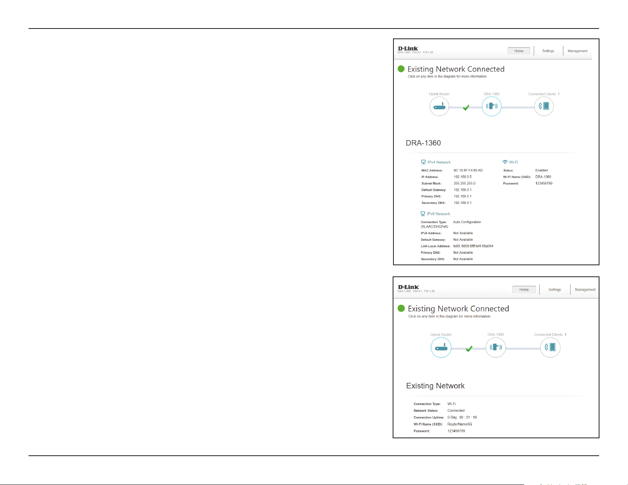
Task: Click the Wi-Fi signal icon beside the Wi-Fi heading
Action: click(505, 162)
